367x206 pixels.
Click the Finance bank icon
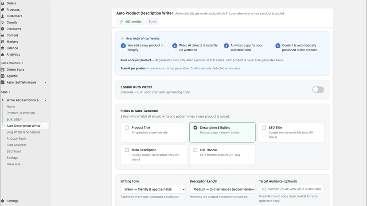(x=3, y=48)
